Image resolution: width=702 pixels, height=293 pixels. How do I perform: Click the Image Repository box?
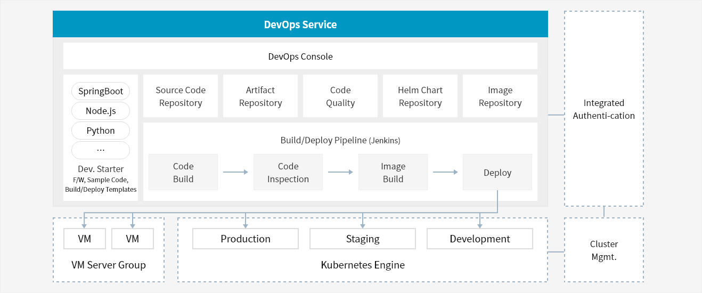500,96
